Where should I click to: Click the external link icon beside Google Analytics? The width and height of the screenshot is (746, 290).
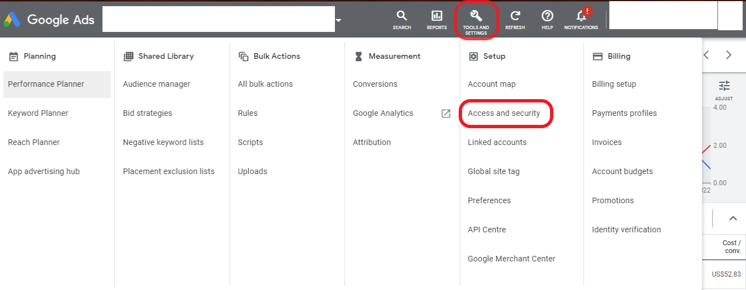pos(446,113)
